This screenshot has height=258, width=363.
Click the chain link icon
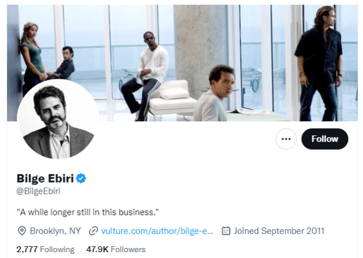pyautogui.click(x=93, y=230)
